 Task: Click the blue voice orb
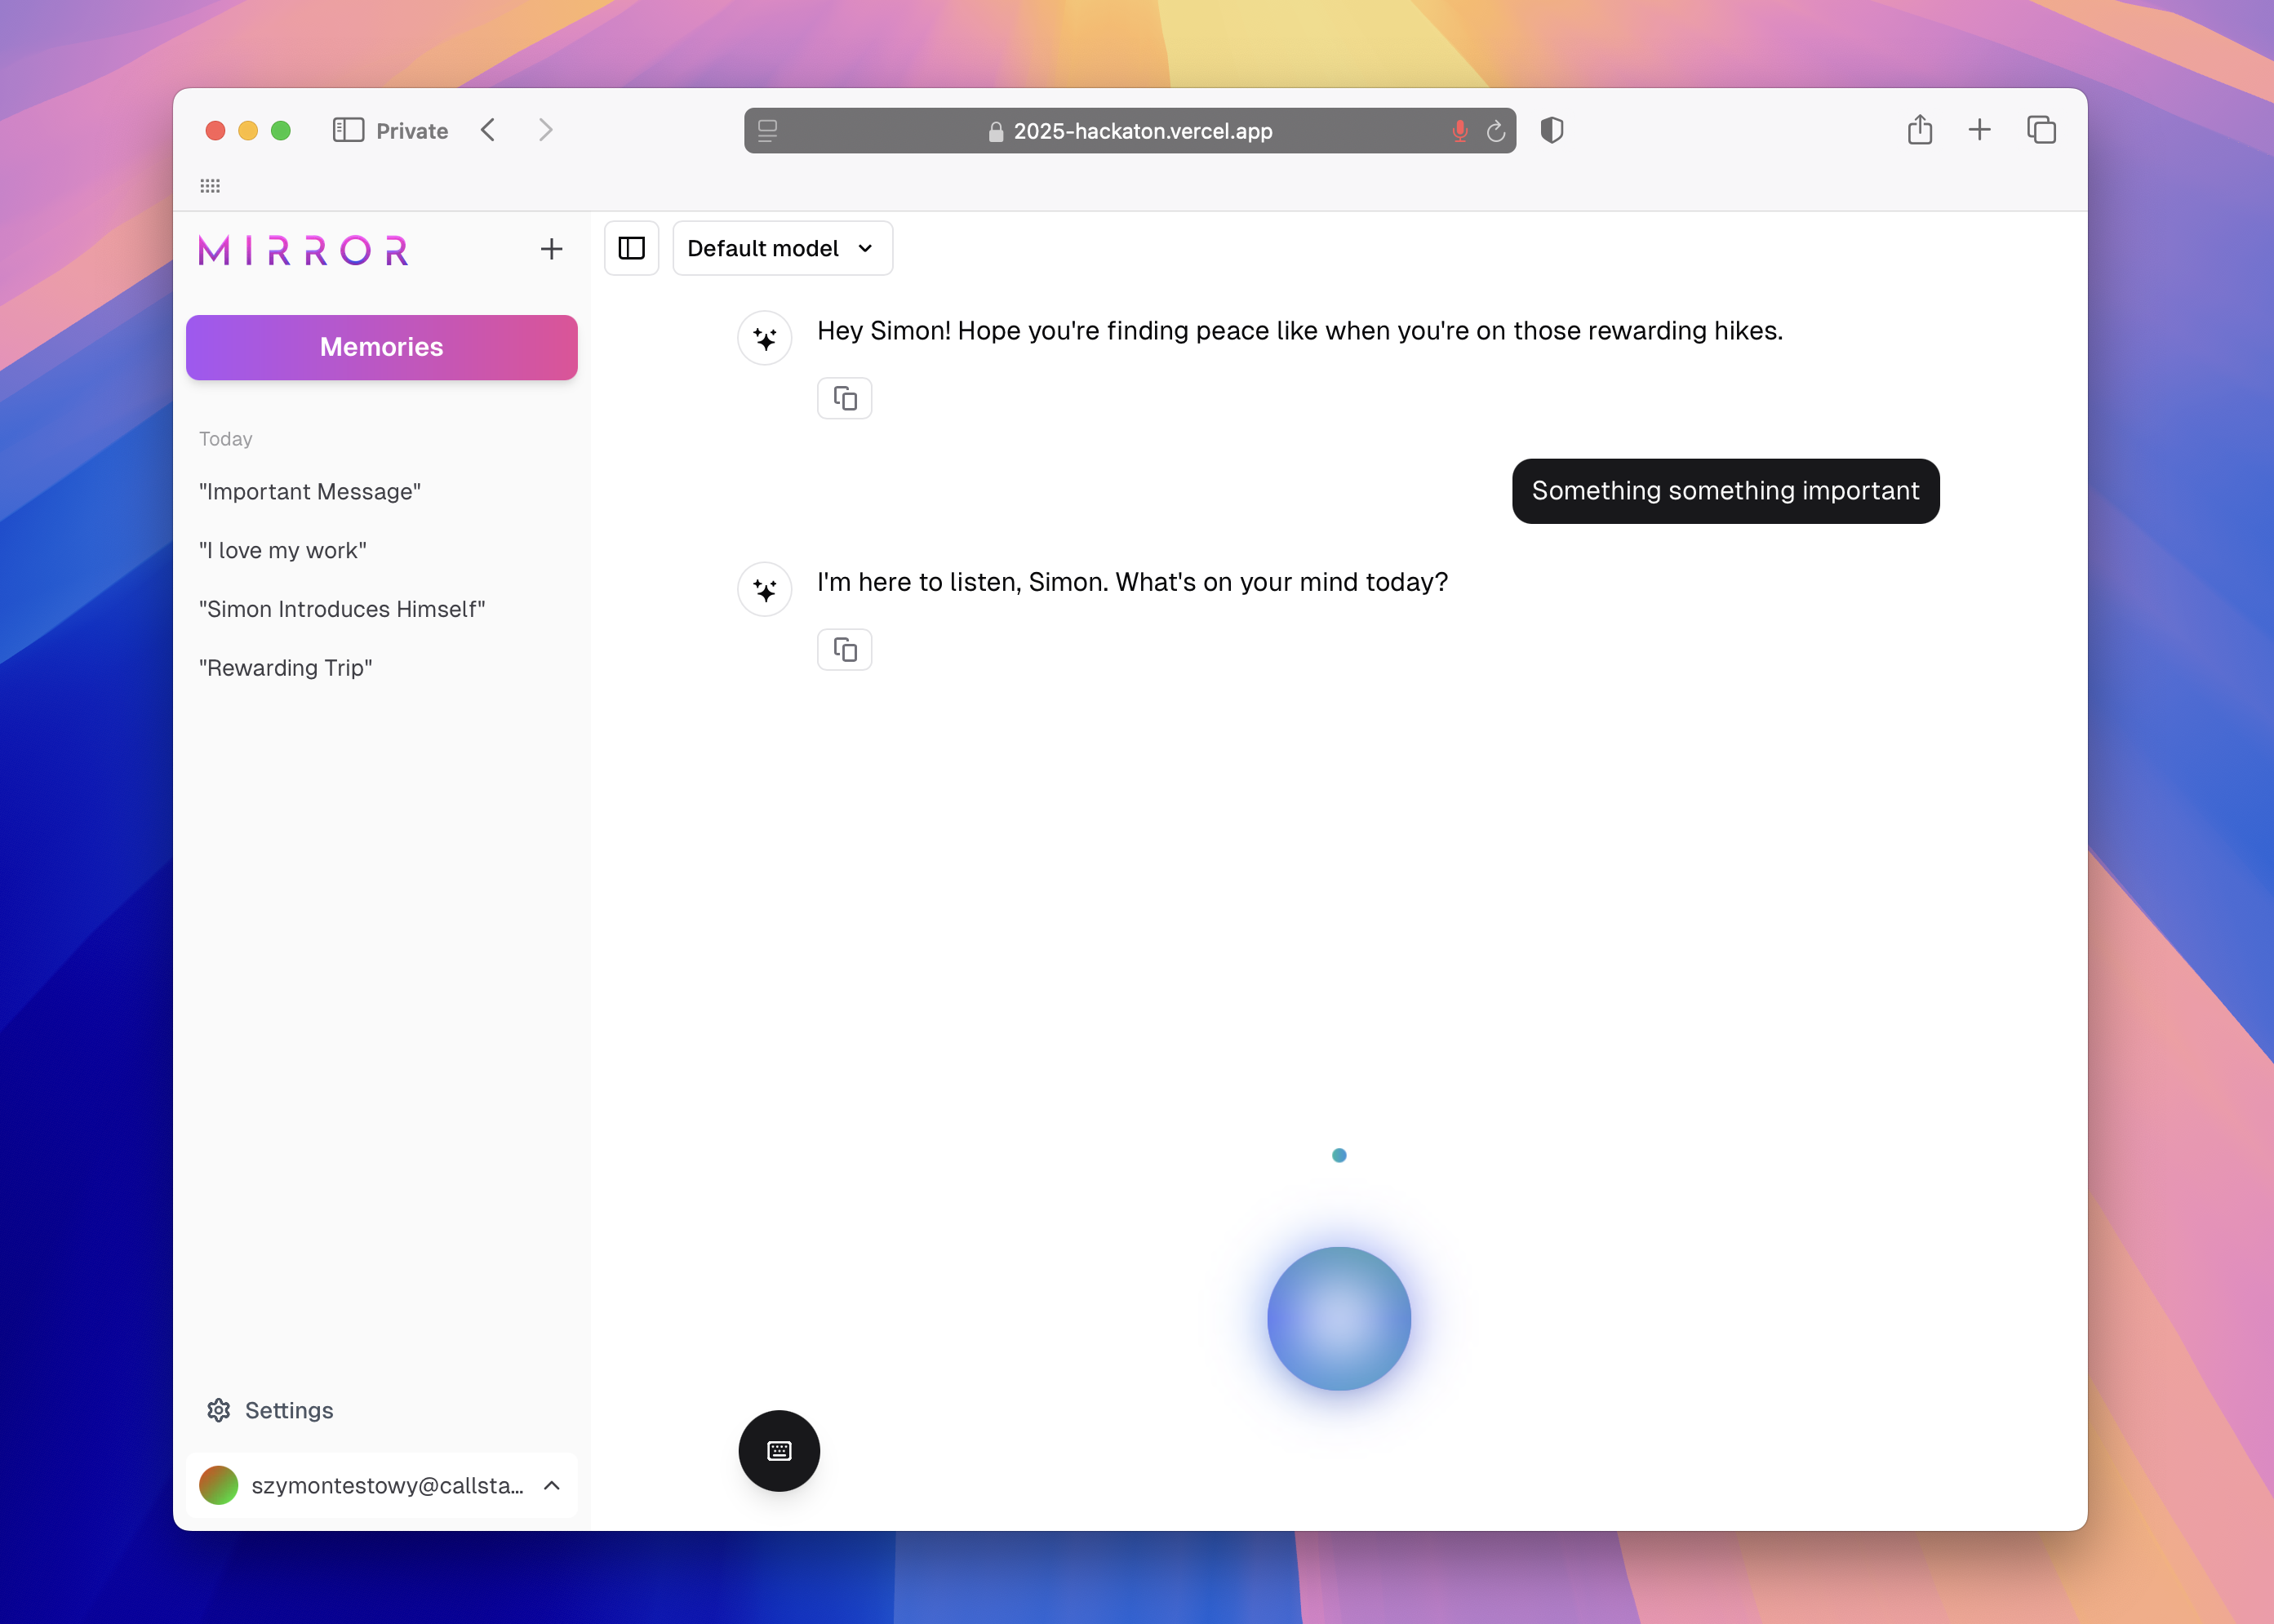(1338, 1318)
